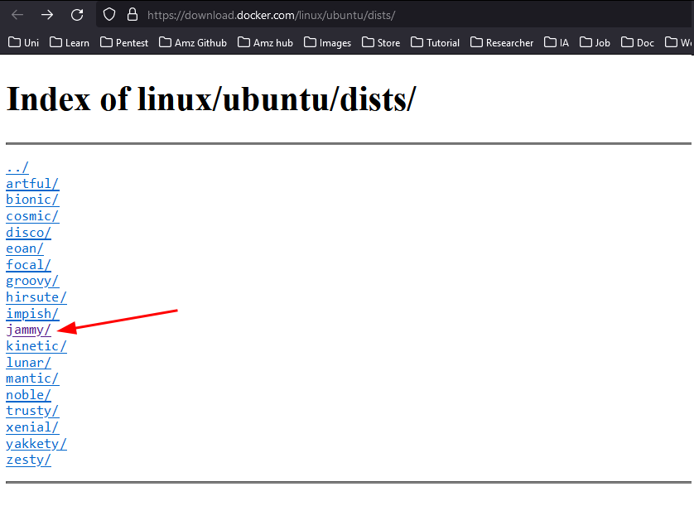Open the yakkety/ directory link

36,443
